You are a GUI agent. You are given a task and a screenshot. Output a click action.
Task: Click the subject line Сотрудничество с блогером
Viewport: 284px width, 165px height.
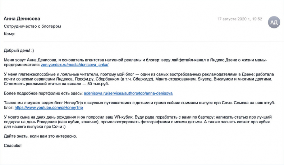click(32, 26)
